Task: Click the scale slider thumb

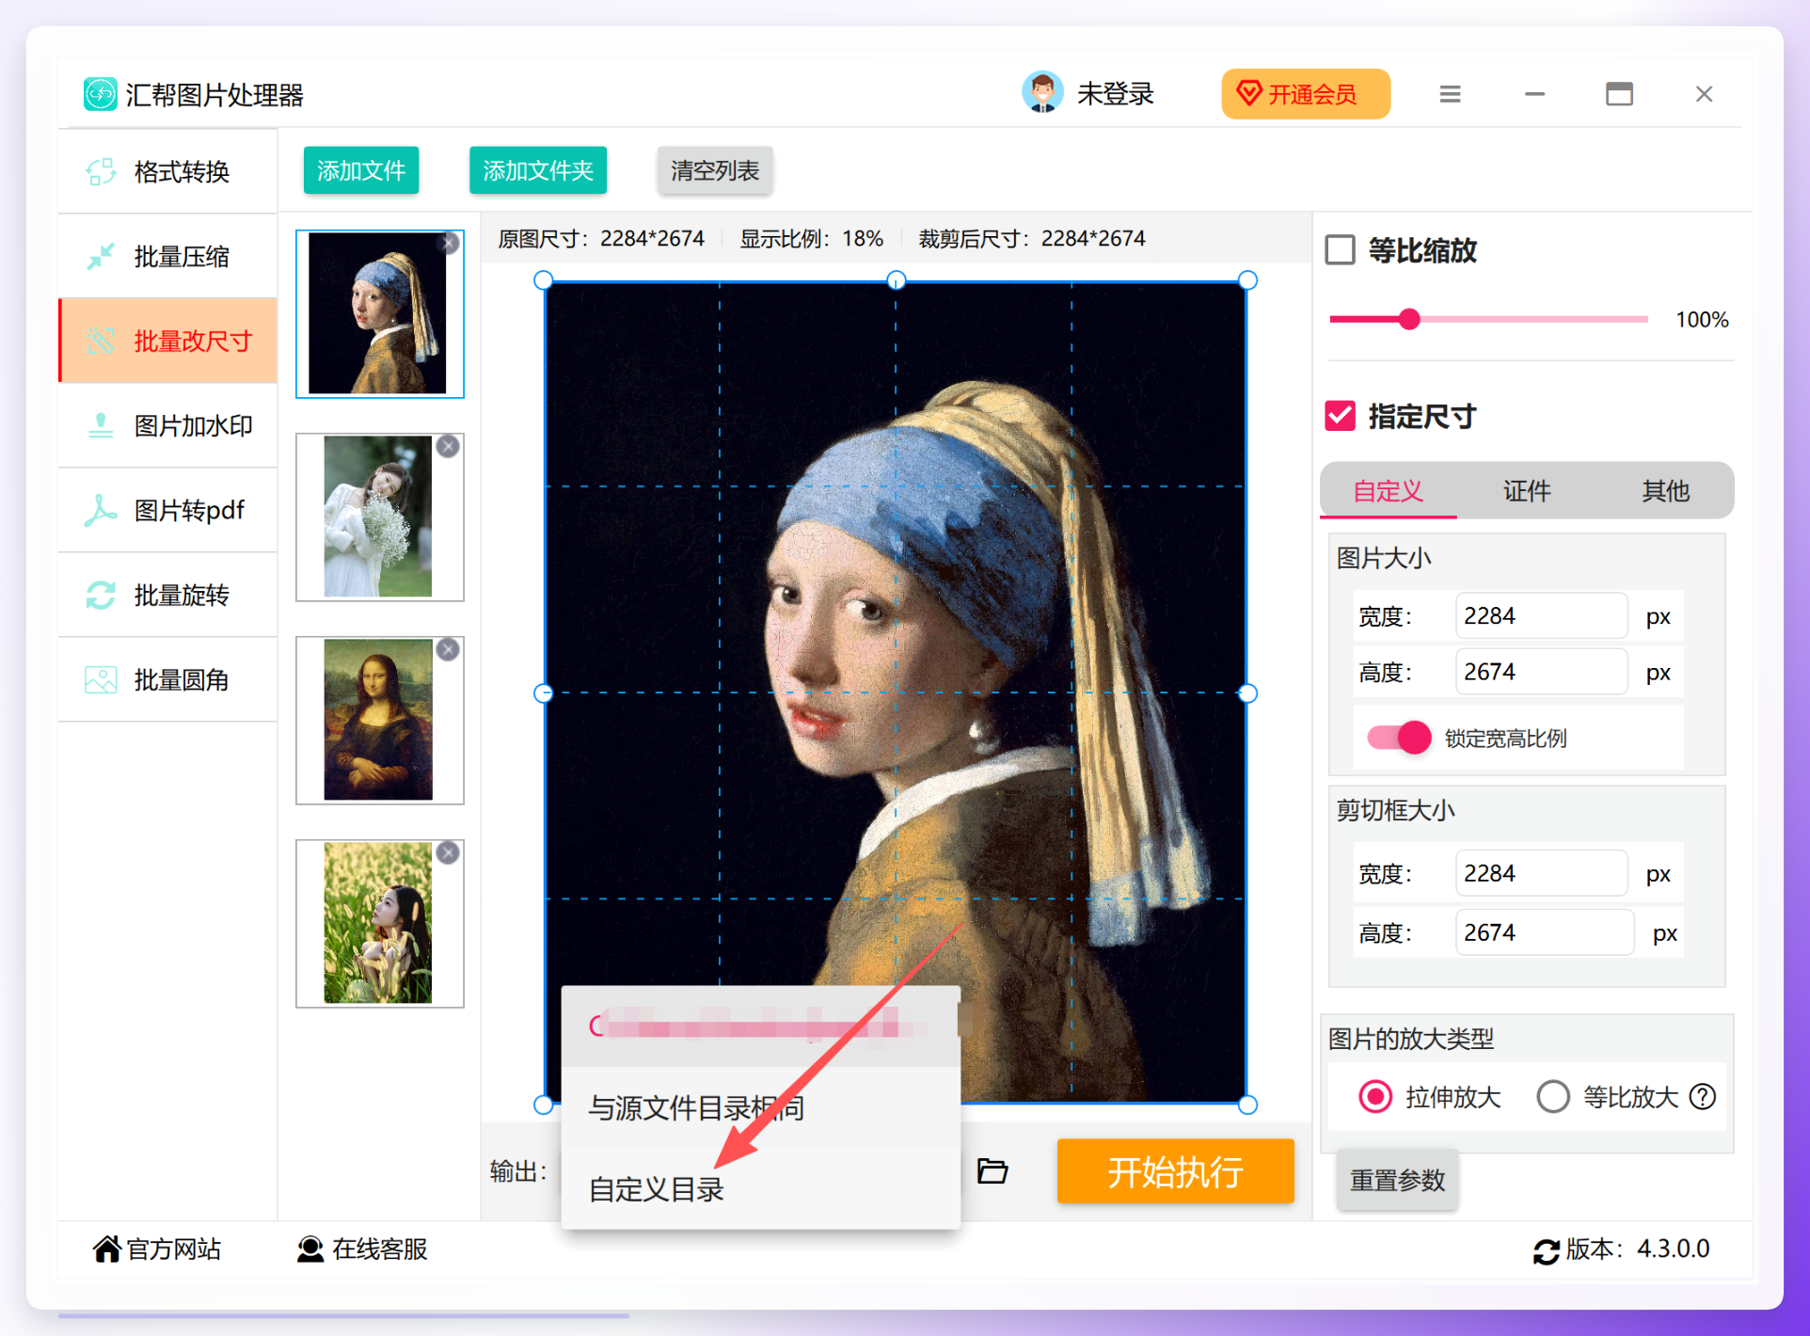Action: click(1408, 319)
